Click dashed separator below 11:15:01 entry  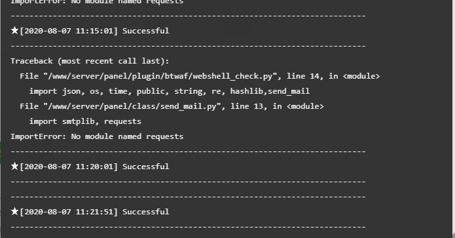(188, 46)
